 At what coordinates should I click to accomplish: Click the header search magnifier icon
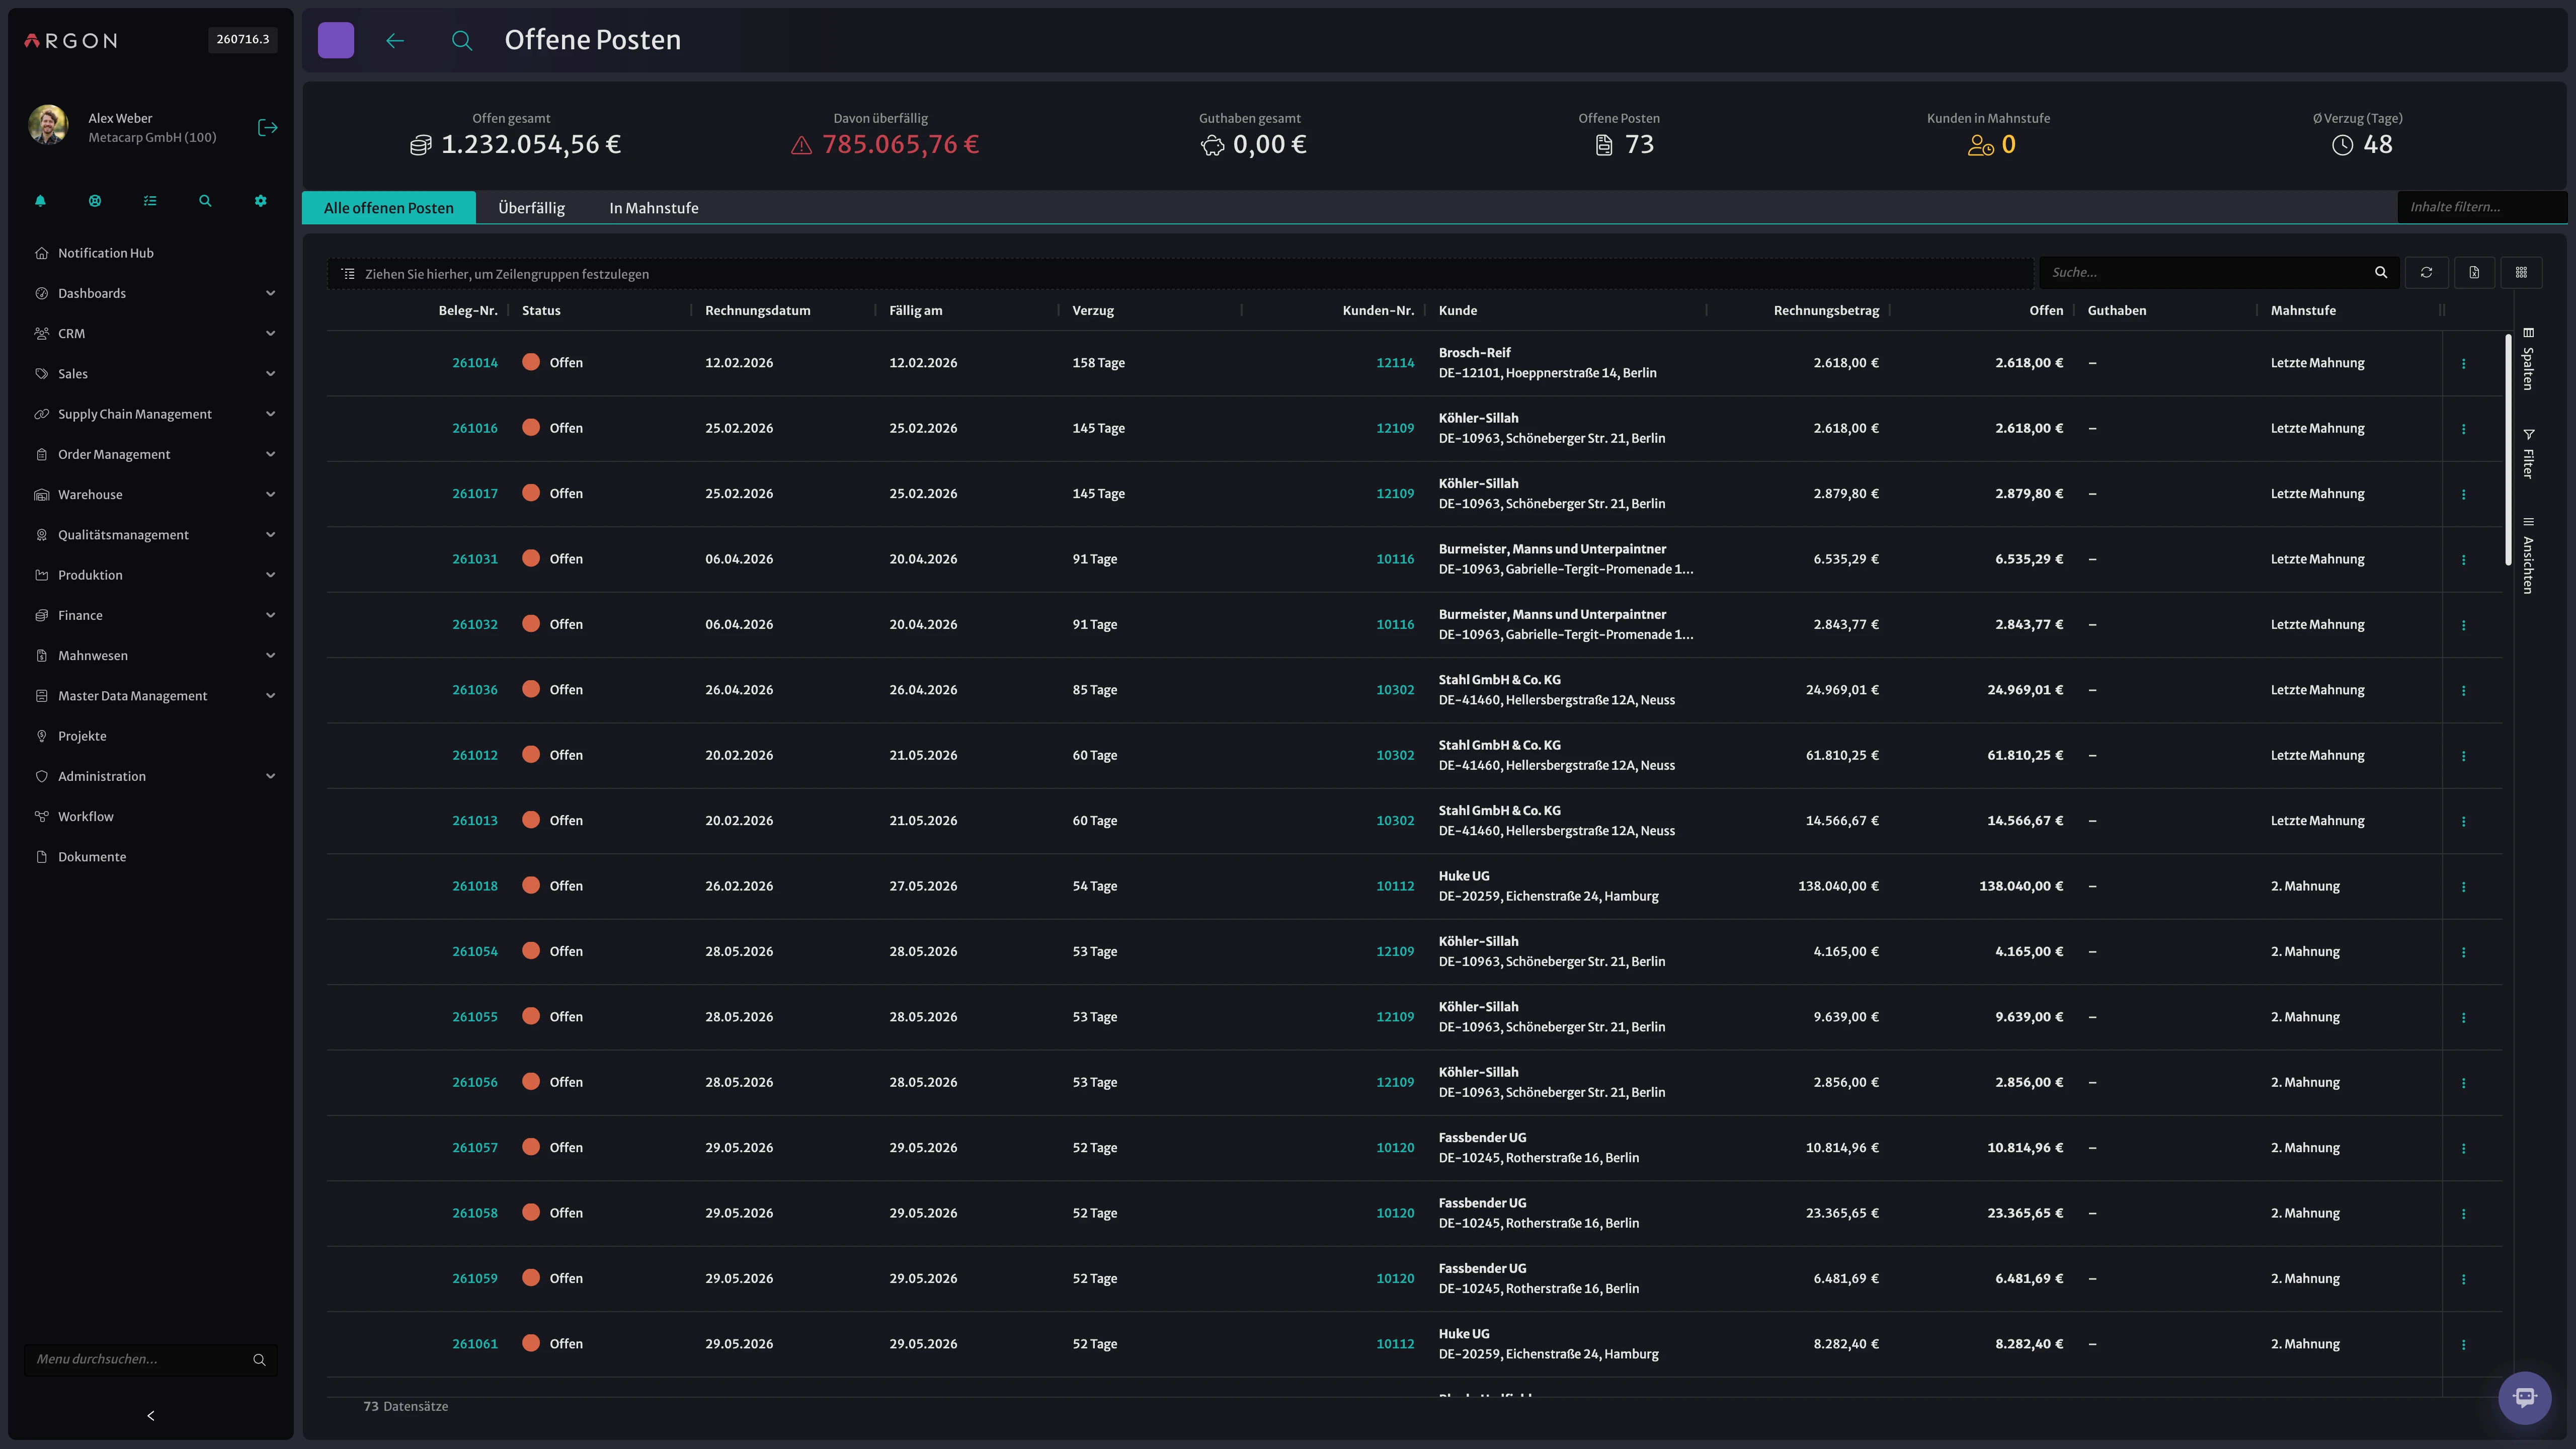(x=461, y=40)
